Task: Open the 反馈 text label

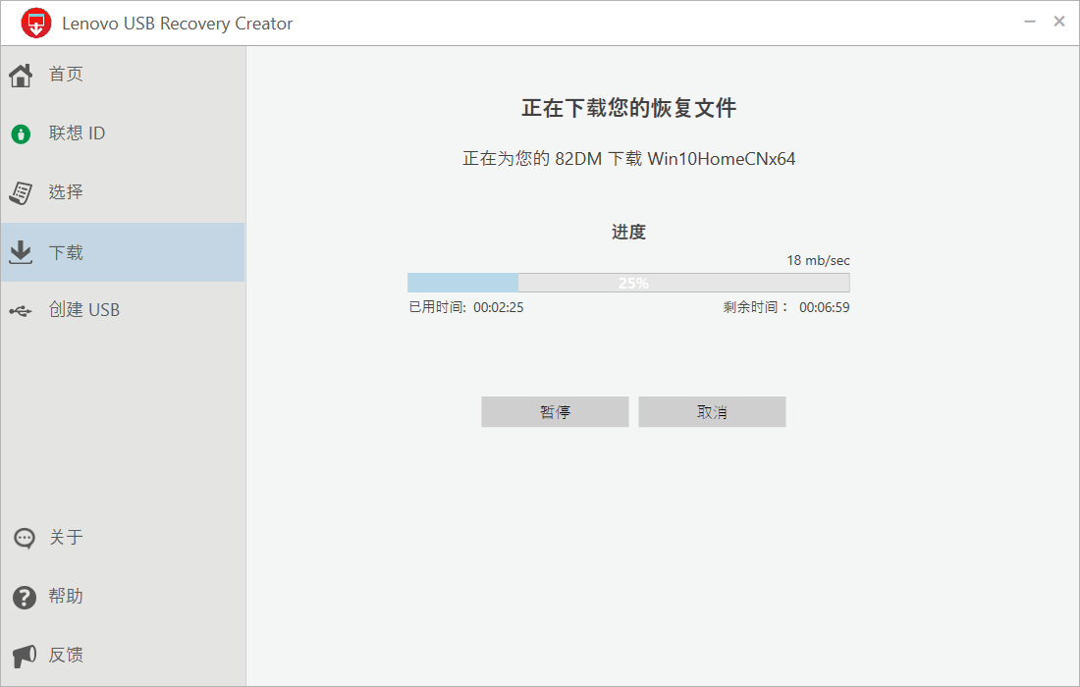Action: [x=66, y=655]
